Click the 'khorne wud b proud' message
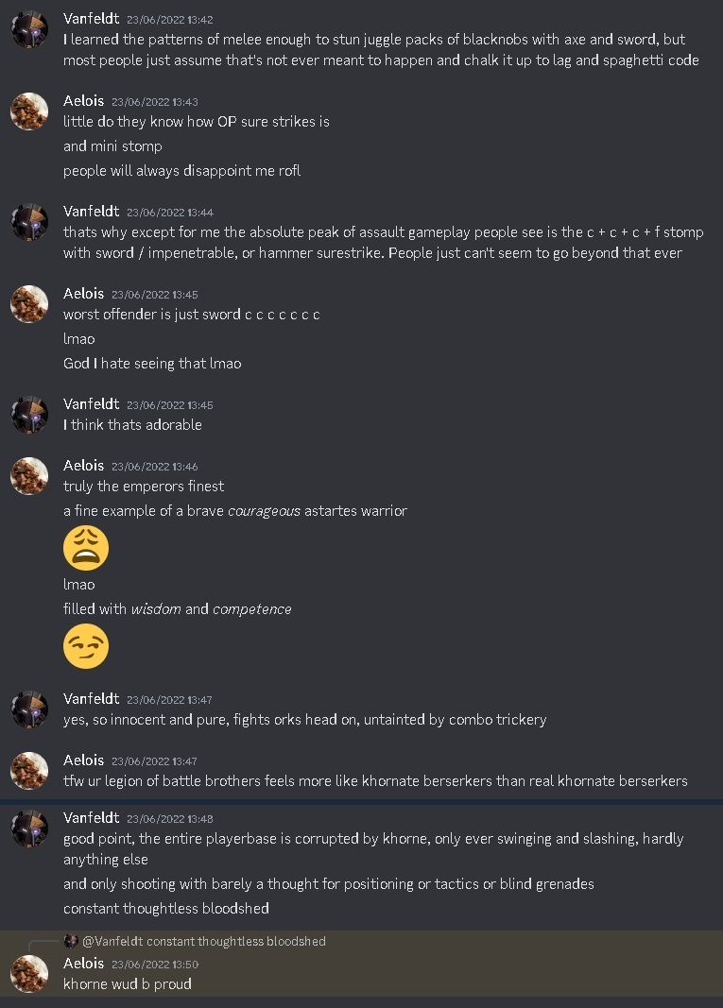 click(x=128, y=983)
